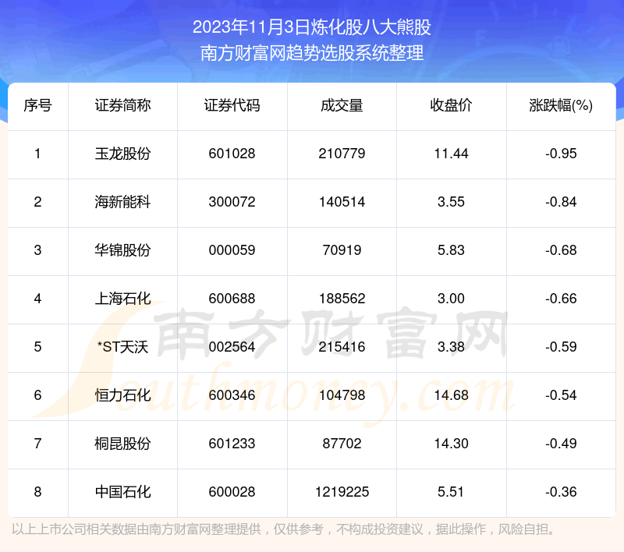Click volume value 188562
Image resolution: width=624 pixels, height=552 pixels.
(x=342, y=299)
